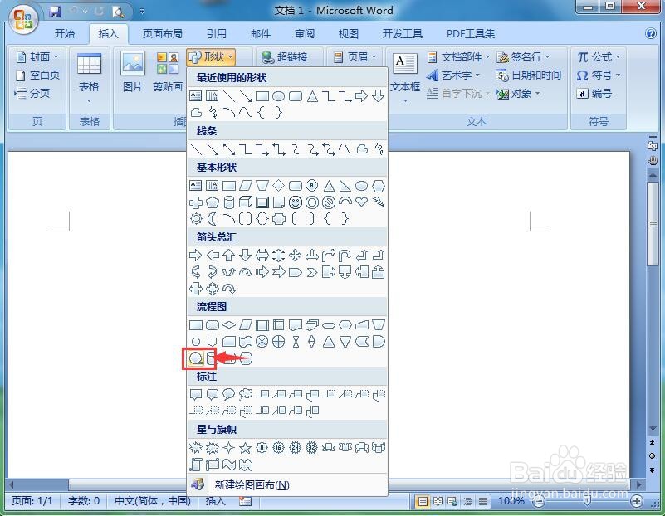Pick the left-right double arrow shape

coord(262,255)
